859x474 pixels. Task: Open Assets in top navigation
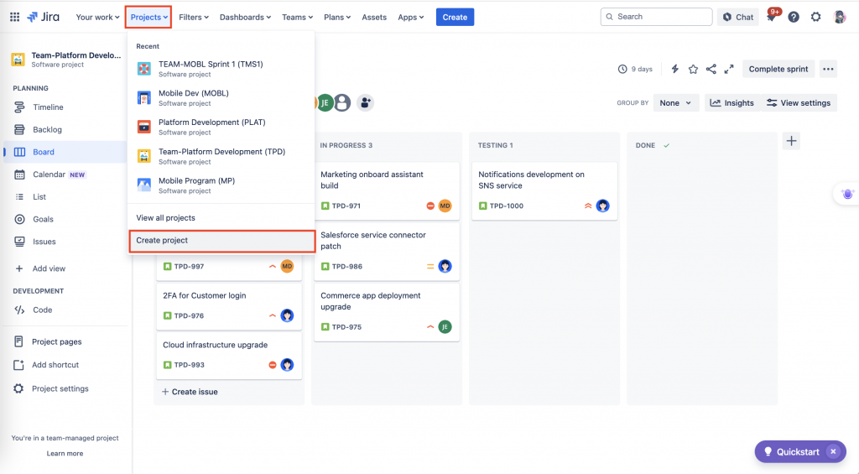pos(374,17)
